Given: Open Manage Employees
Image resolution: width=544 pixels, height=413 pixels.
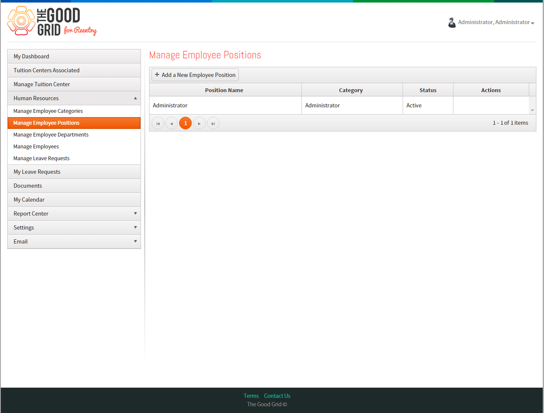Looking at the screenshot, I should 74,147.
